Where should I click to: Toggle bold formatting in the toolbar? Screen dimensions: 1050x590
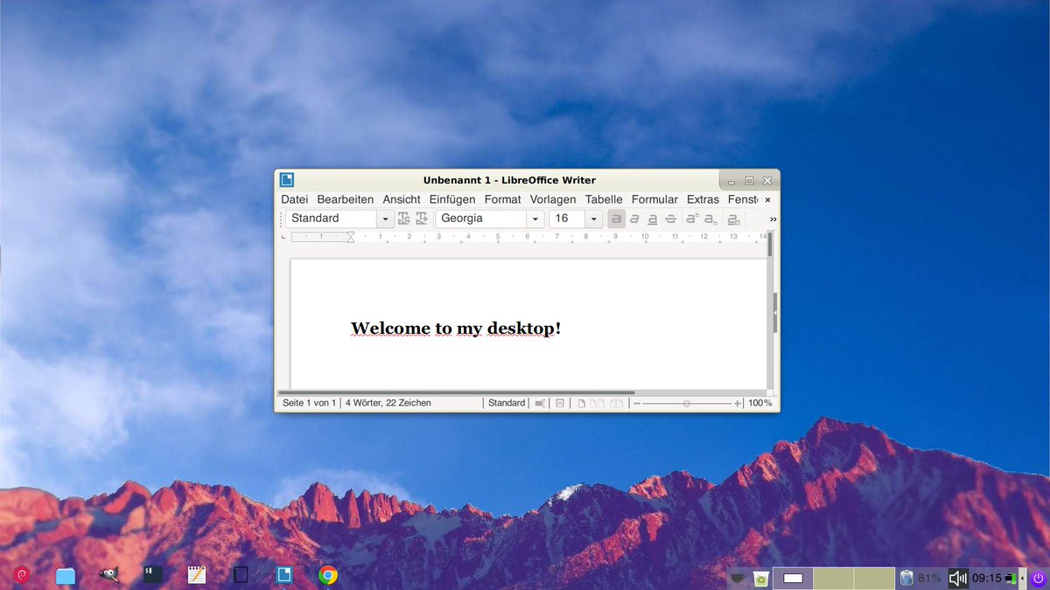click(x=617, y=219)
